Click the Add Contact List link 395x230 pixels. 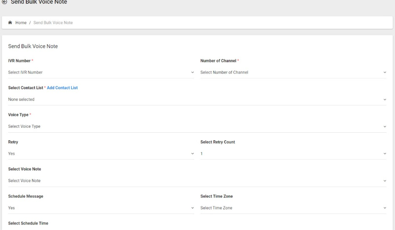pyautogui.click(x=62, y=88)
